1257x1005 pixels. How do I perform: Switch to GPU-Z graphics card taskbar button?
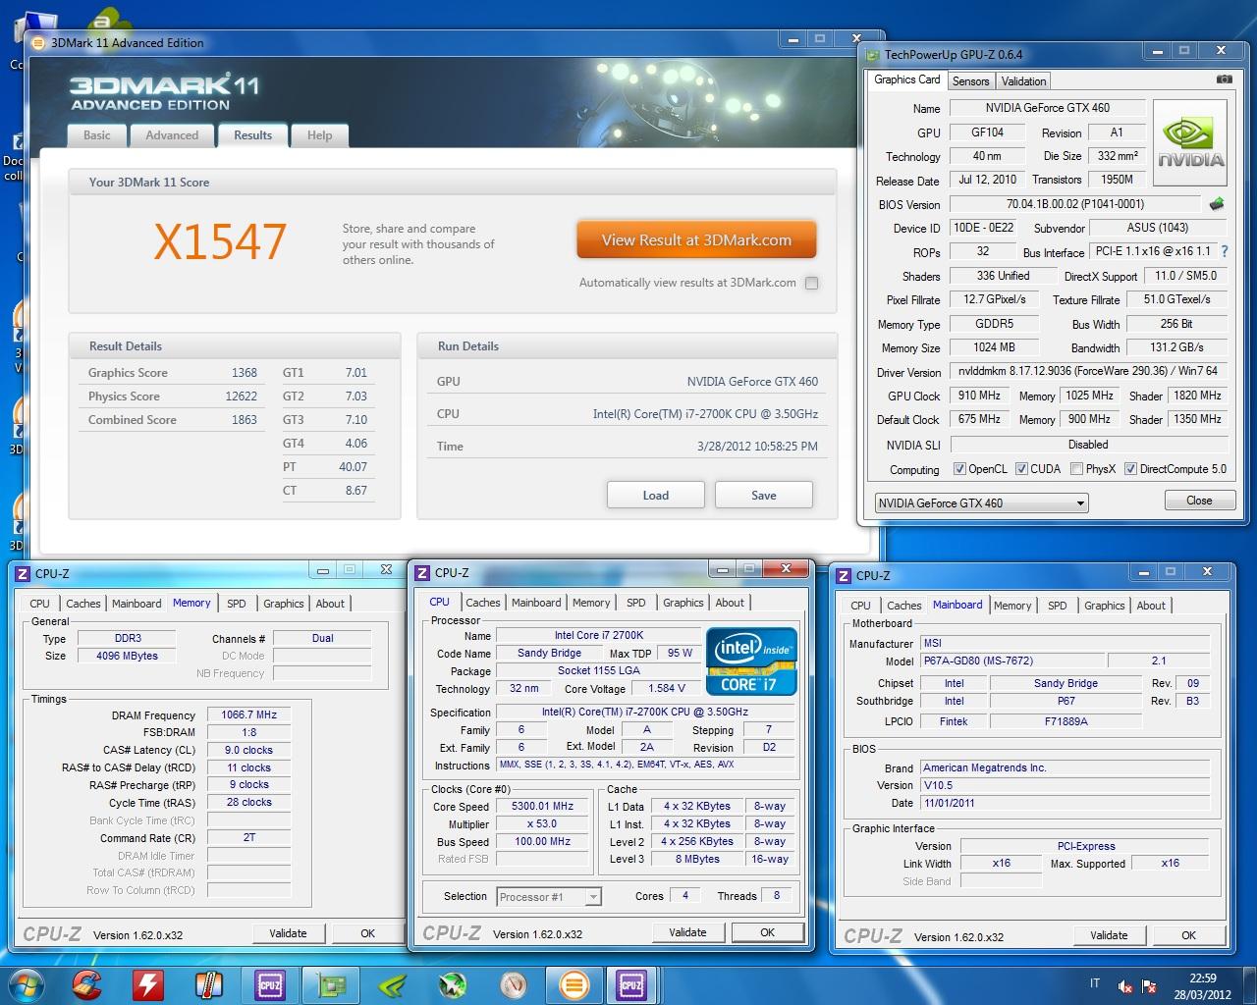(331, 983)
